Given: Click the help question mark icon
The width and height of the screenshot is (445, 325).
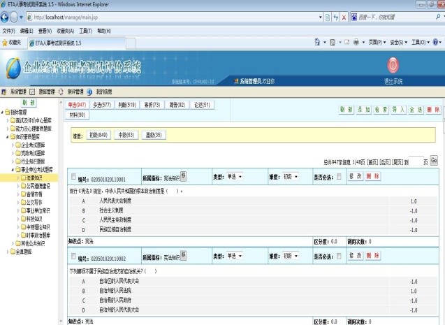Looking at the screenshot, I should [435, 42].
